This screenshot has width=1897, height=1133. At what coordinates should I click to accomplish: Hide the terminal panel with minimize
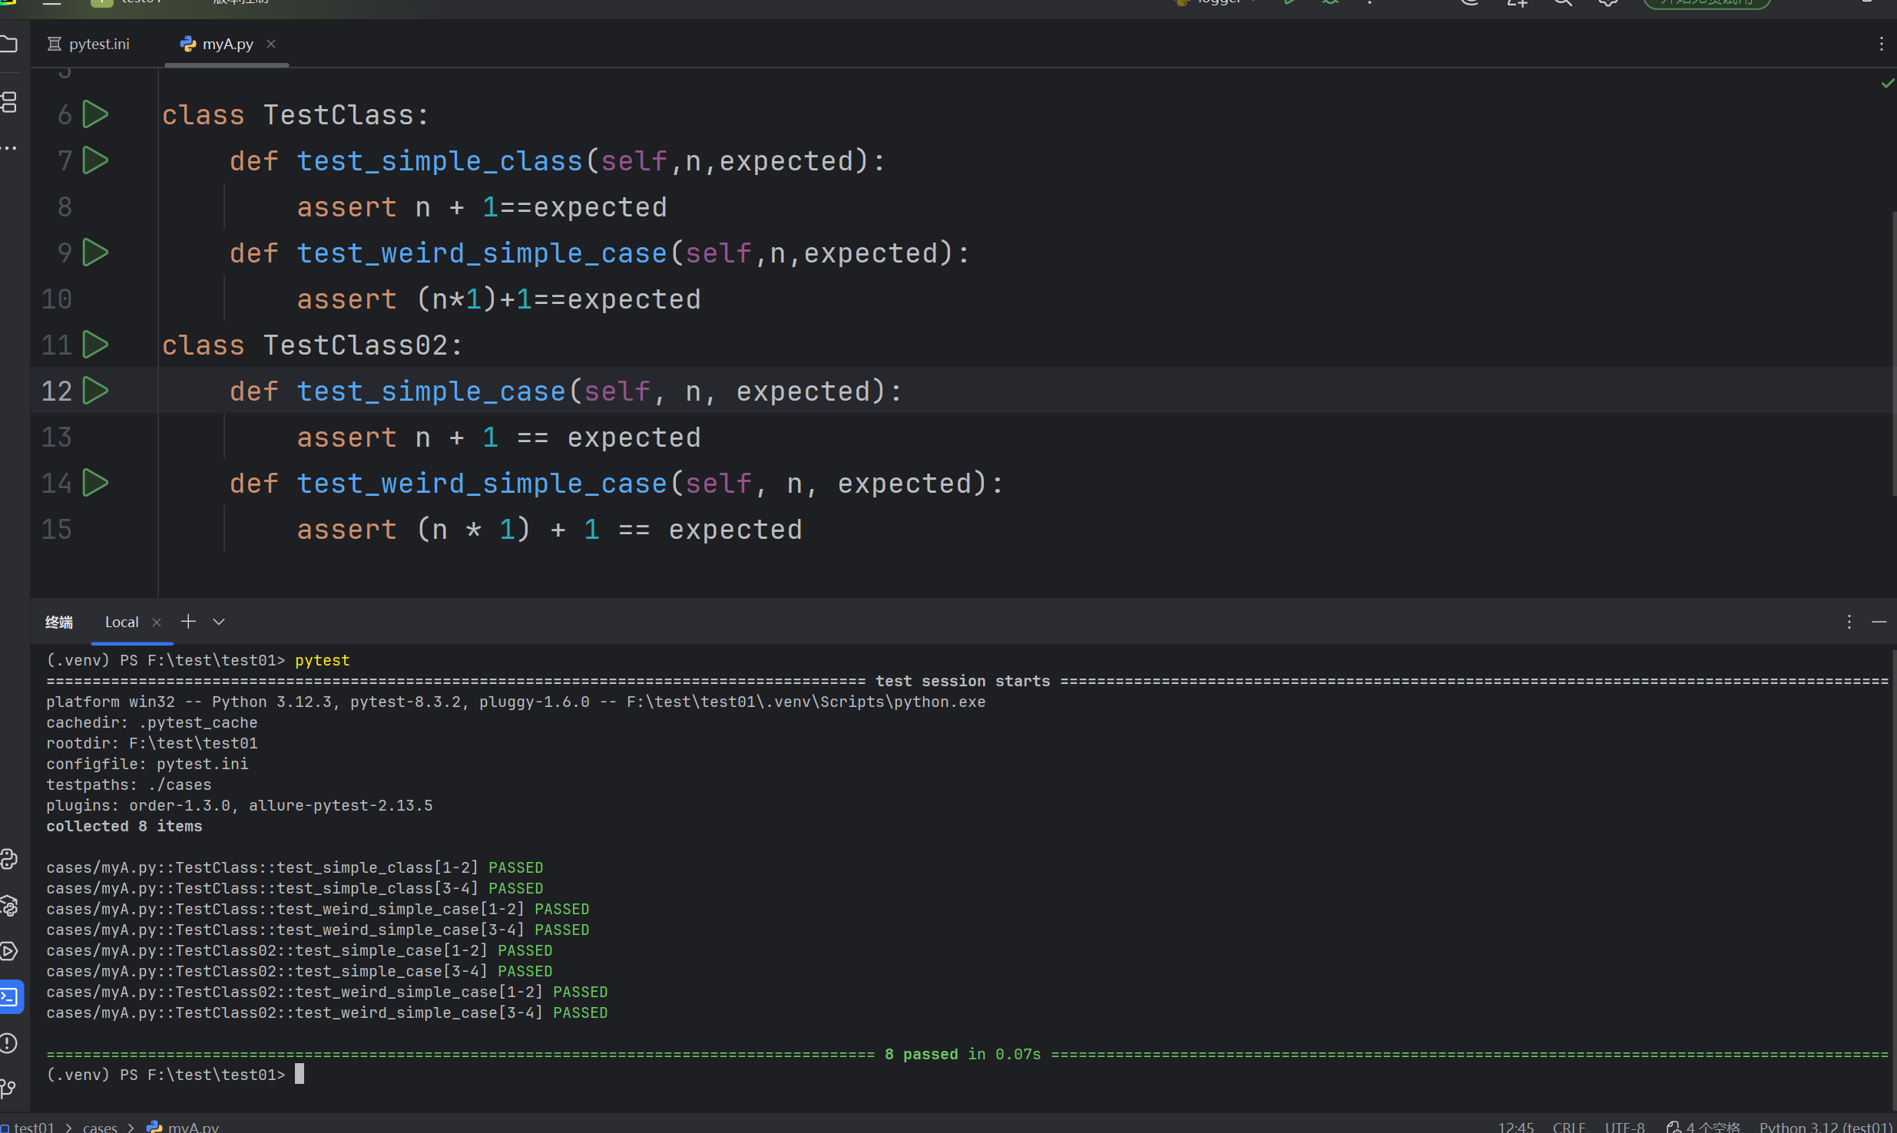point(1879,622)
